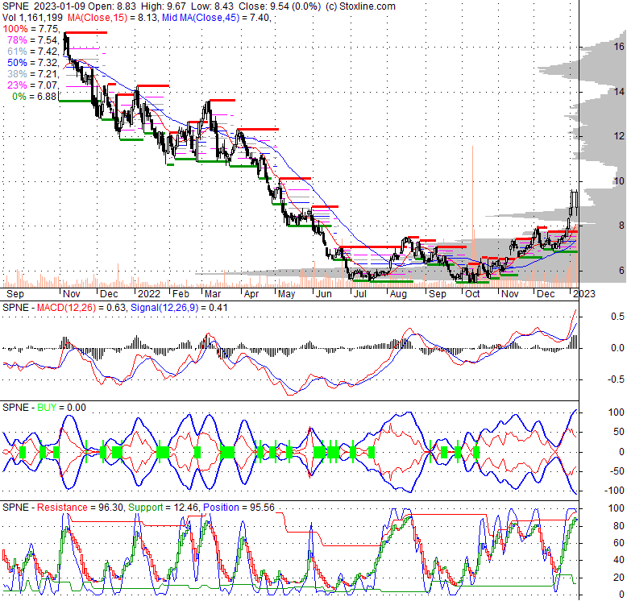Click the Mid MA(Close,45) = 7.40 label
Screen dimensions: 627x601
(215, 18)
